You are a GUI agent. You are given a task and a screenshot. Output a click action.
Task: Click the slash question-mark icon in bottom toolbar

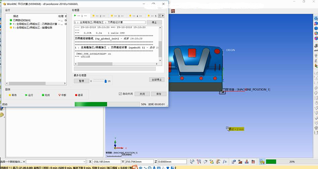225,162
